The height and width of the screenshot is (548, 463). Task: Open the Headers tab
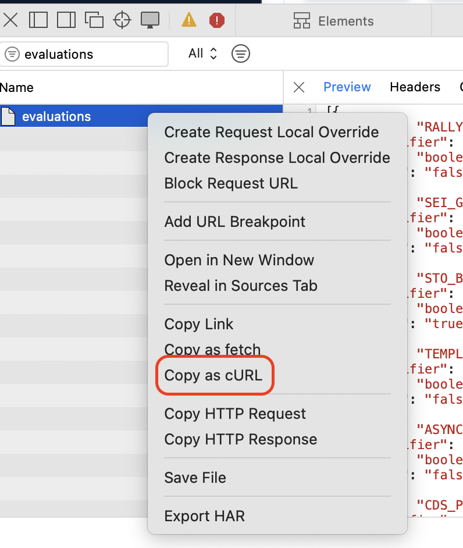(x=415, y=87)
